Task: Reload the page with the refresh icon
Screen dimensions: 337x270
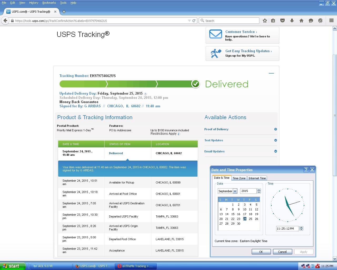Action: coord(194,21)
